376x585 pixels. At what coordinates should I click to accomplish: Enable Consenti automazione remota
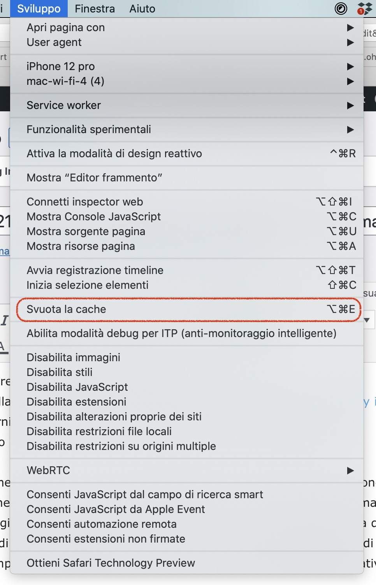[102, 524]
